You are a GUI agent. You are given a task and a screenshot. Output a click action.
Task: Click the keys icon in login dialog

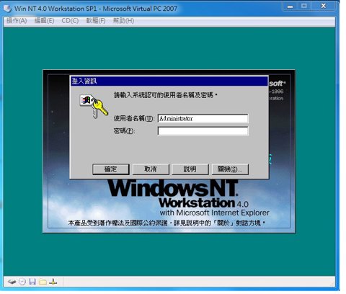tap(94, 106)
